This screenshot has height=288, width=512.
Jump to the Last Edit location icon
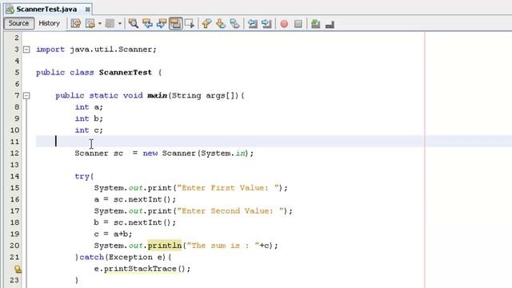pyautogui.click(x=76, y=23)
